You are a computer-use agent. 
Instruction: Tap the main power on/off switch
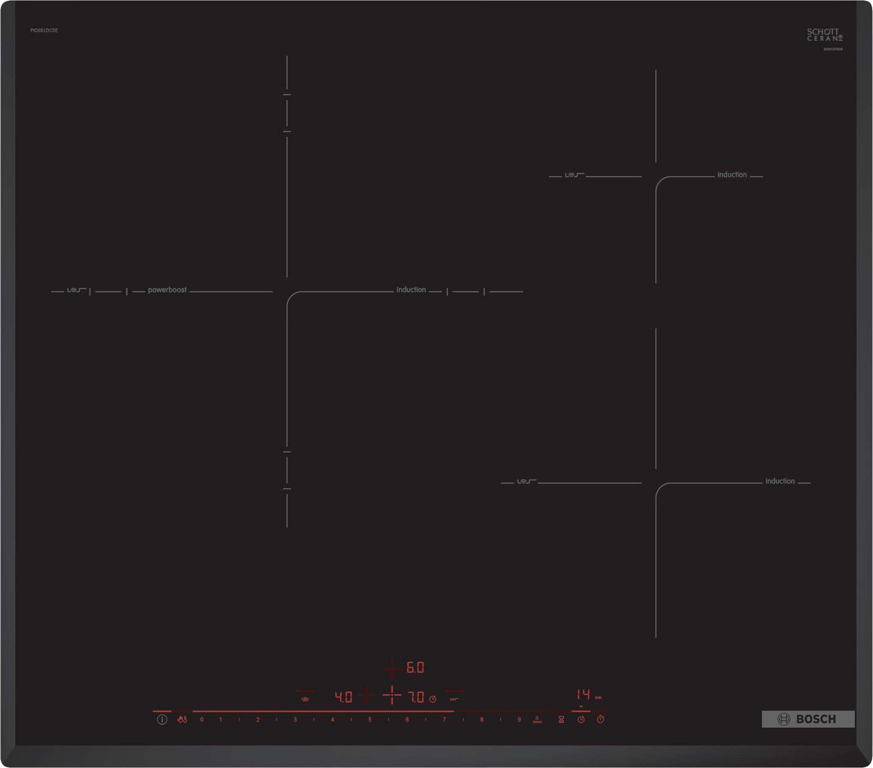point(162,720)
